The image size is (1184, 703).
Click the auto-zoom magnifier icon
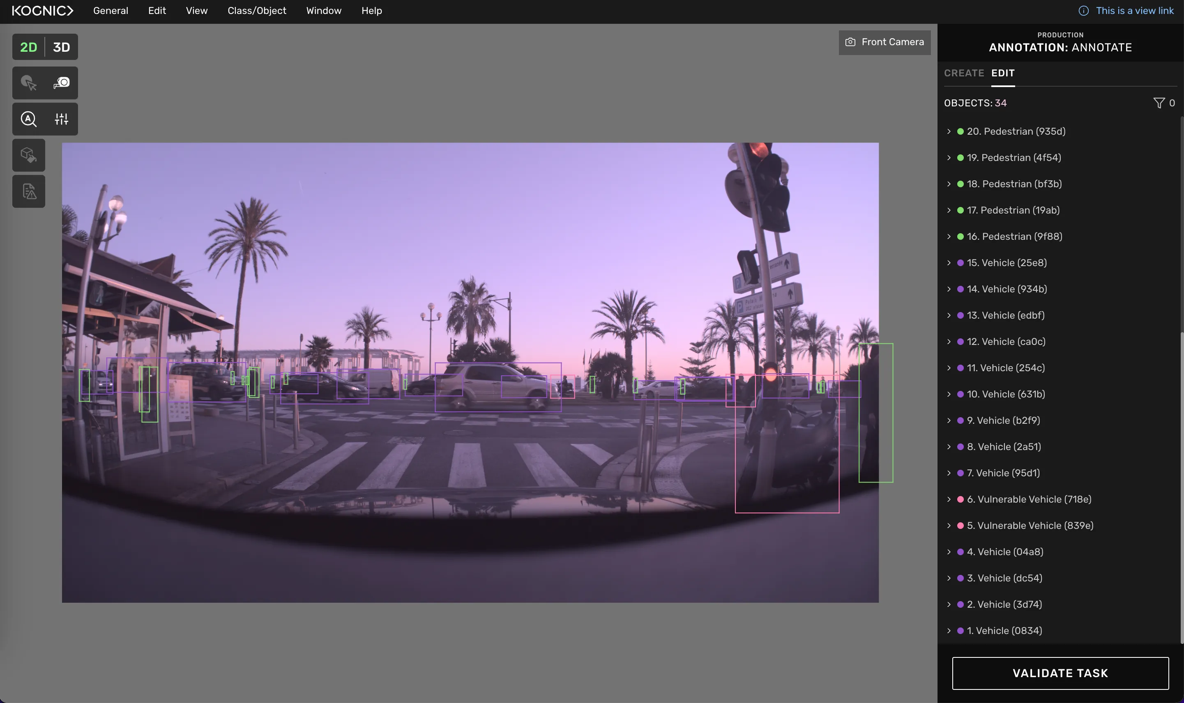[x=28, y=119]
